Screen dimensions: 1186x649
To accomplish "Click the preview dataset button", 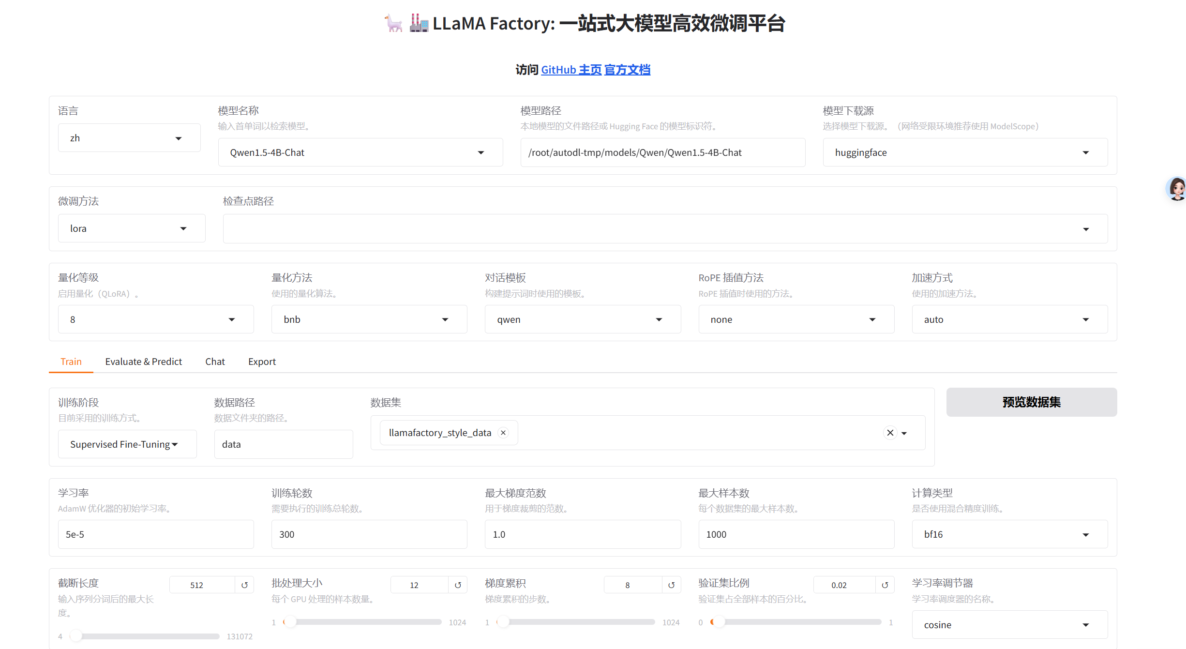I will click(1031, 402).
